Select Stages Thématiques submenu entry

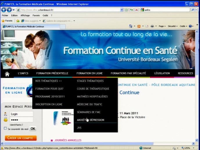(90, 81)
